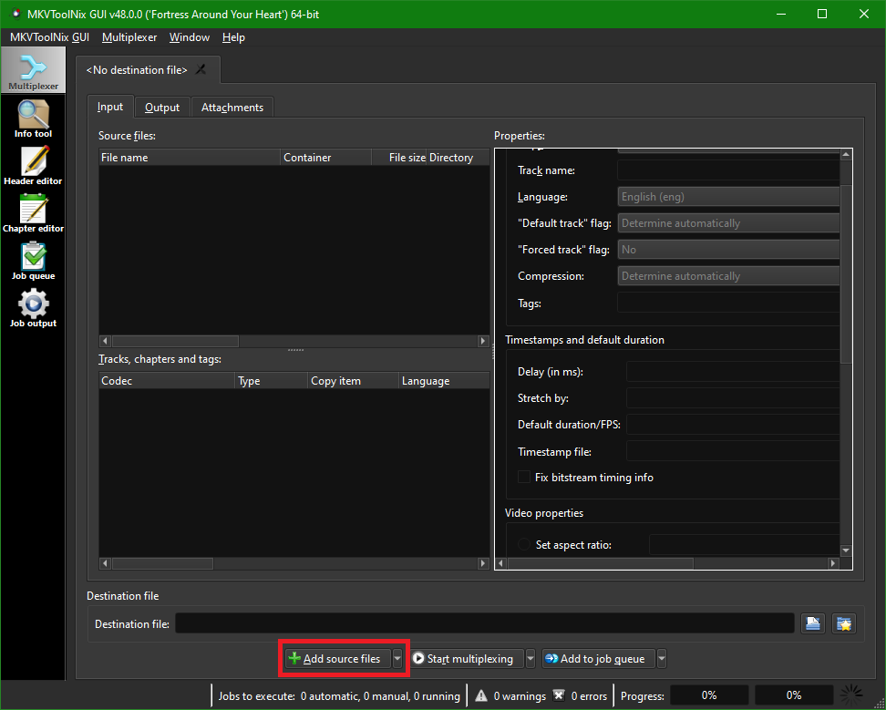
Task: Click the Timestamp file field
Action: coord(733,451)
